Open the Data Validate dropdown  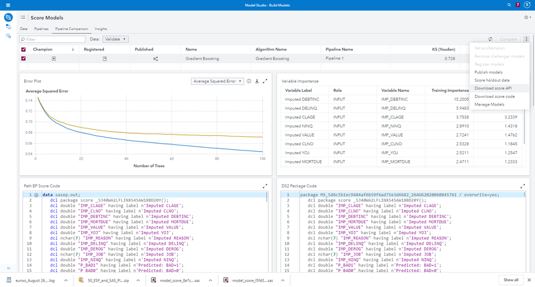coord(115,39)
